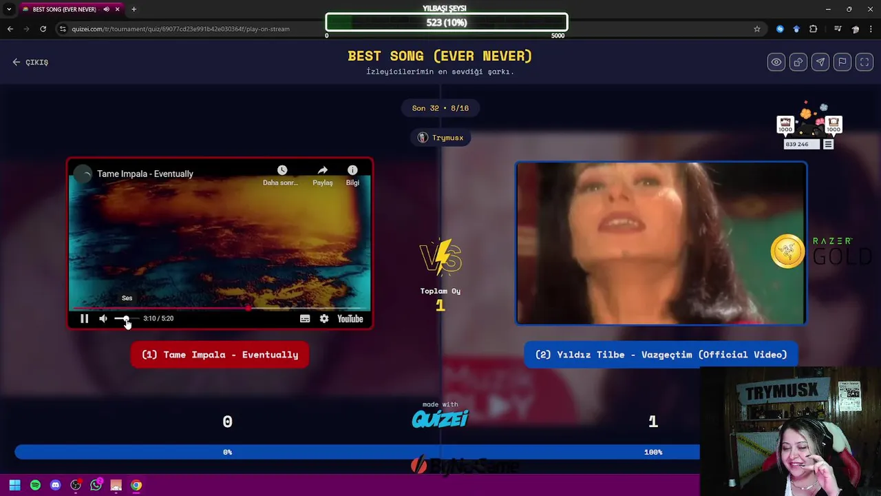Viewport: 881px width, 496px height.
Task: Open WhatsApp from the taskbar
Action: (x=96, y=485)
